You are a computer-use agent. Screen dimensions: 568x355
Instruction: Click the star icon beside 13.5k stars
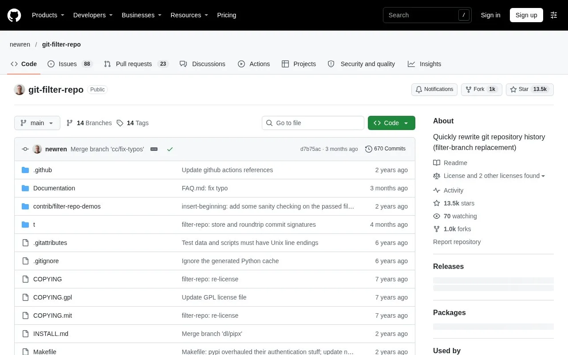coord(437,203)
